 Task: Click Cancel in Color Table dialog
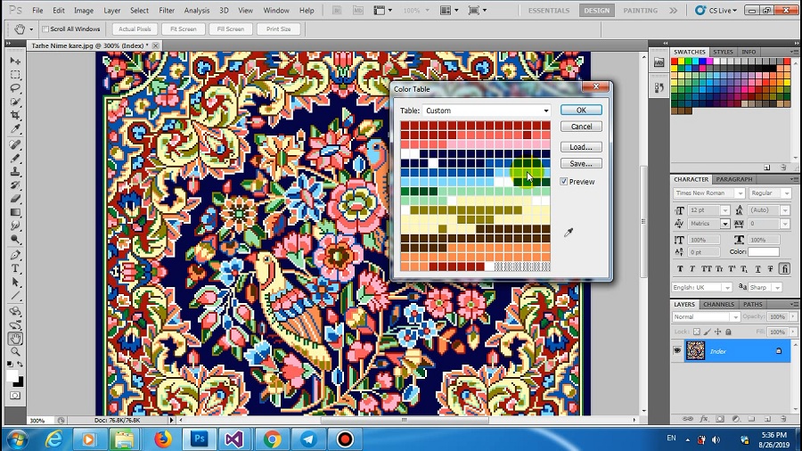(581, 127)
